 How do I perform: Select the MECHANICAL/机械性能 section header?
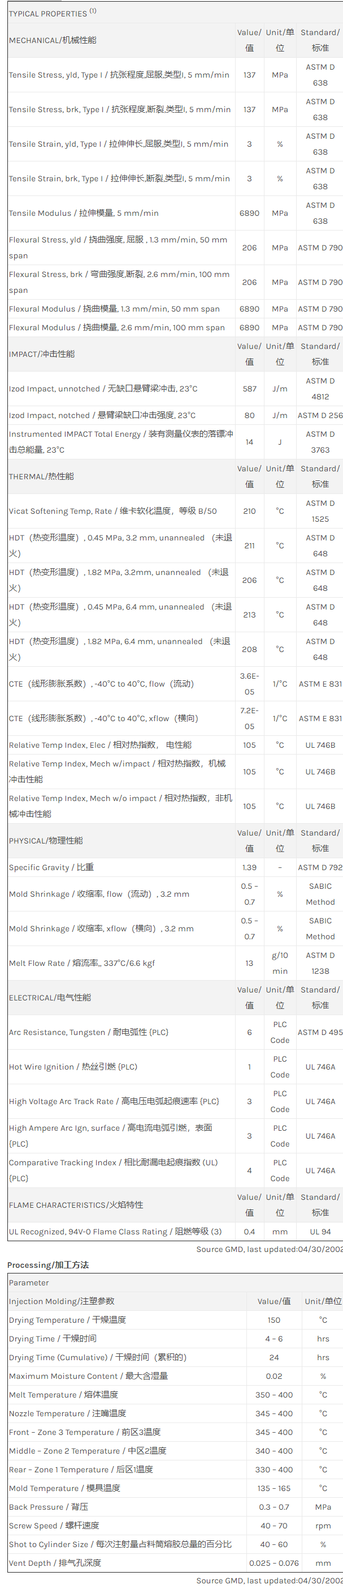point(53,40)
